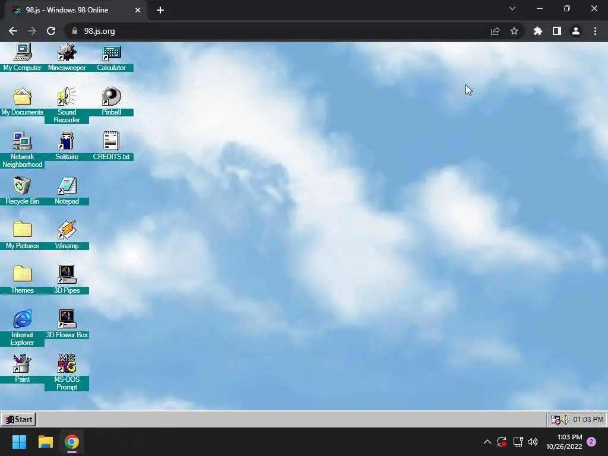This screenshot has height=456, width=608.
Task: Open a new browser tab
Action: point(160,10)
